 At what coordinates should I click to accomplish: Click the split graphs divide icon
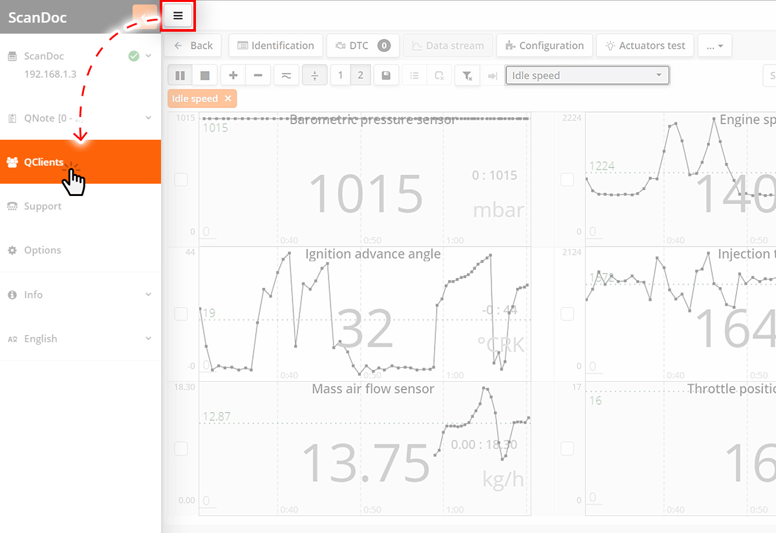pos(315,76)
